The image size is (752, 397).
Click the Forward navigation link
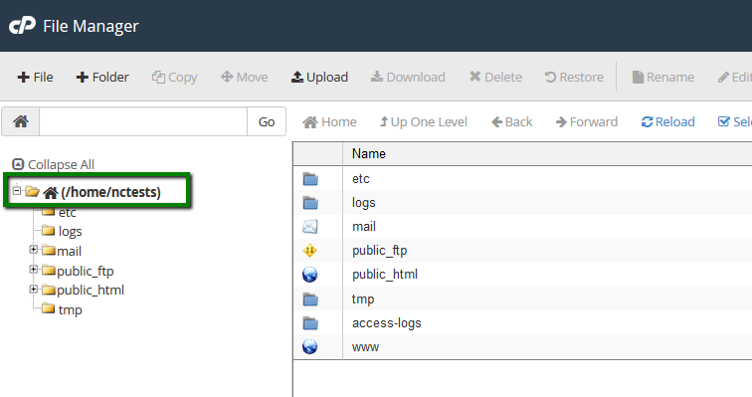[x=587, y=122]
